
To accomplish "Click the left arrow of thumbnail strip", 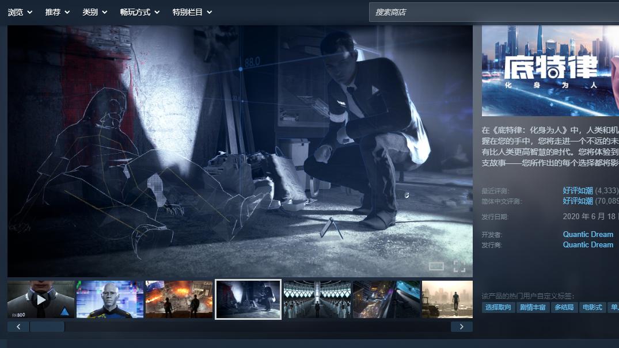I will [18, 327].
